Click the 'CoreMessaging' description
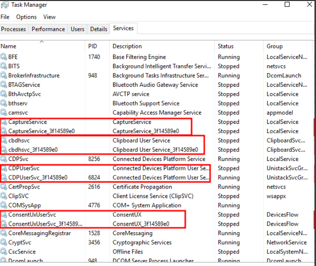This screenshot has height=266, width=316. coord(133,234)
